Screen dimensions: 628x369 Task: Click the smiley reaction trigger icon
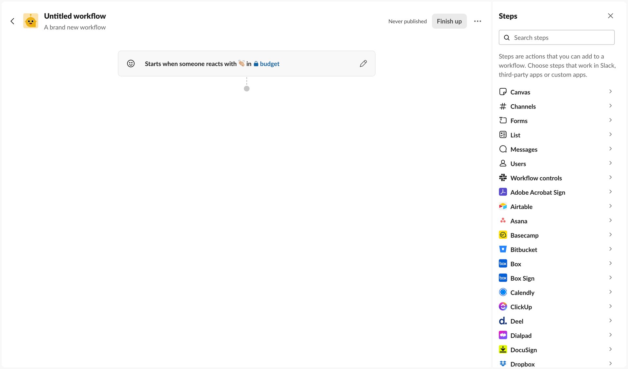(131, 63)
